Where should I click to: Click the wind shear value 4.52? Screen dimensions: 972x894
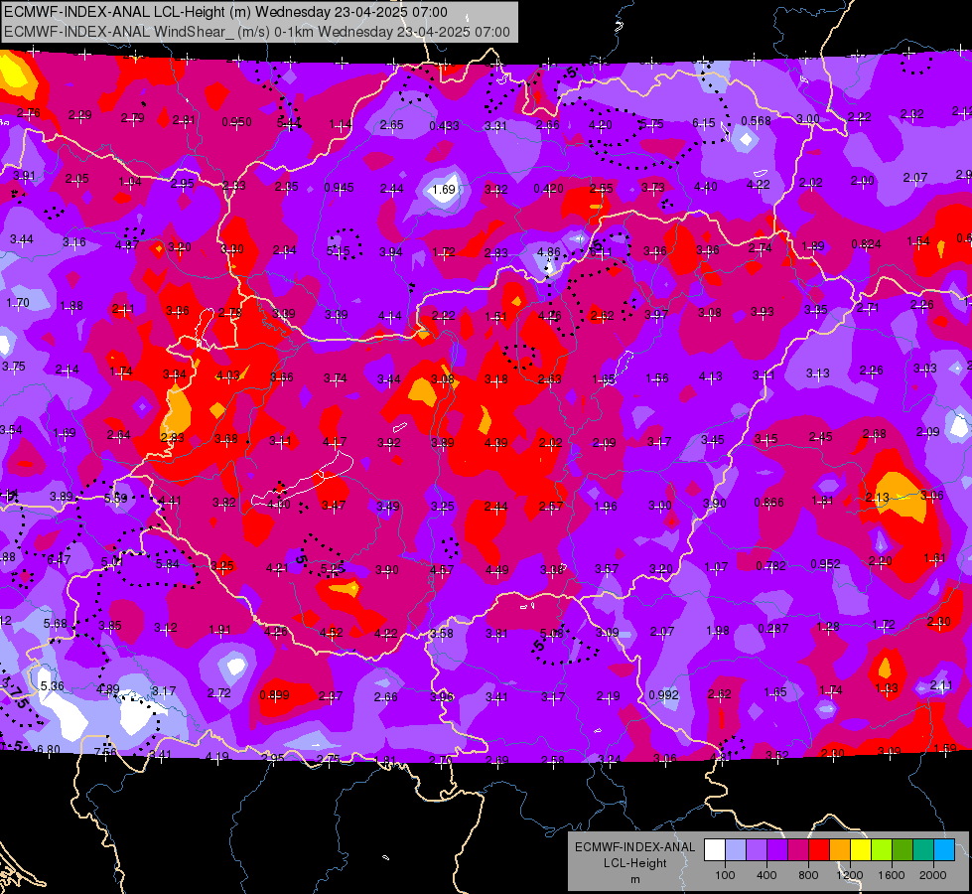(332, 633)
